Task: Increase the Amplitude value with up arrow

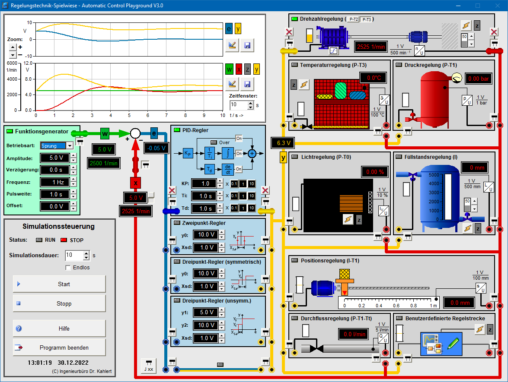Action: tap(73, 156)
